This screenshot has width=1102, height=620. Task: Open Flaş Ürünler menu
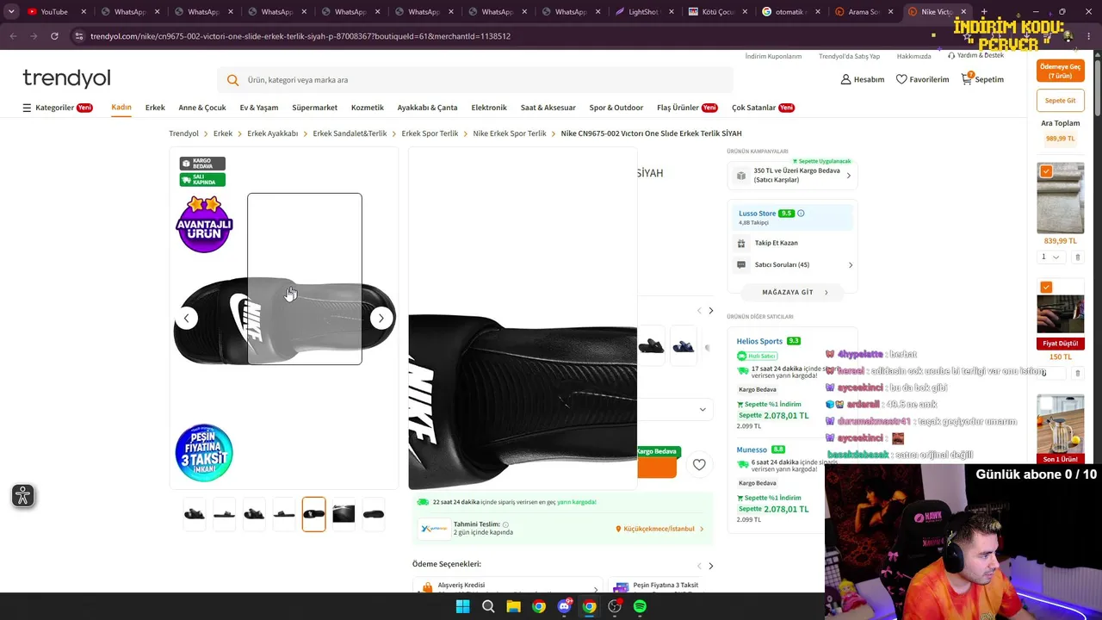click(687, 108)
